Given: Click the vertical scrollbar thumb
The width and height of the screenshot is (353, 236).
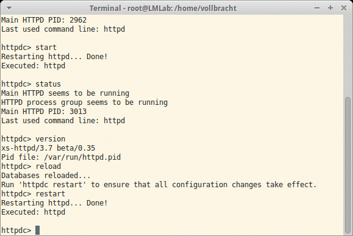Looking at the screenshot, I should pyautogui.click(x=348, y=165).
